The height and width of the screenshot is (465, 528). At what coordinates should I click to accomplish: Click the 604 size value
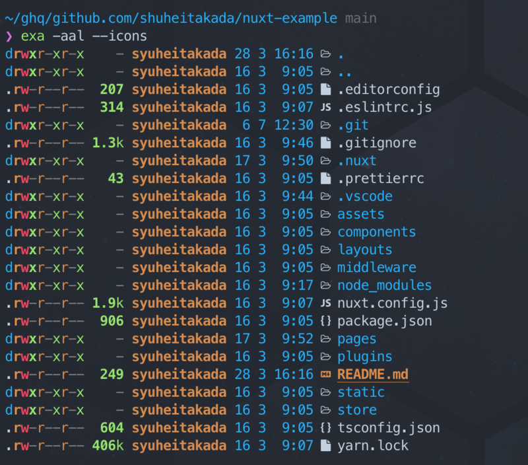(x=112, y=428)
